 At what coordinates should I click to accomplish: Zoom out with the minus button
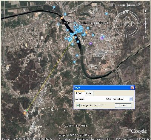pos(145,37)
